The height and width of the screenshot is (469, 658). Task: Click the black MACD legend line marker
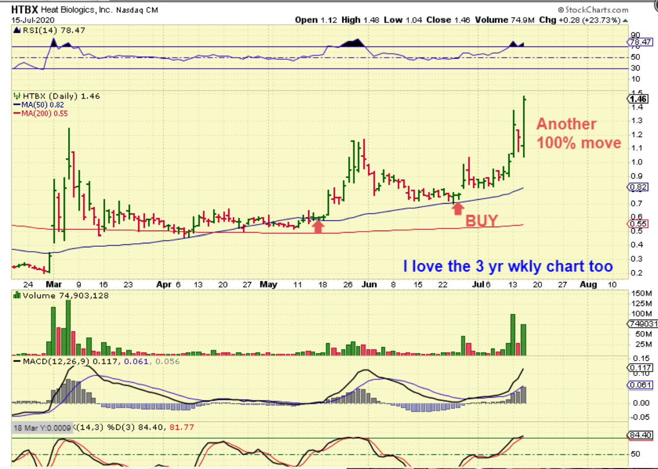[17, 361]
